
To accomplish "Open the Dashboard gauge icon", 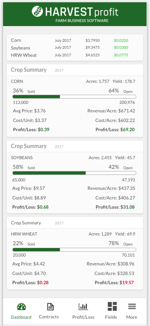I will (x=21, y=307).
